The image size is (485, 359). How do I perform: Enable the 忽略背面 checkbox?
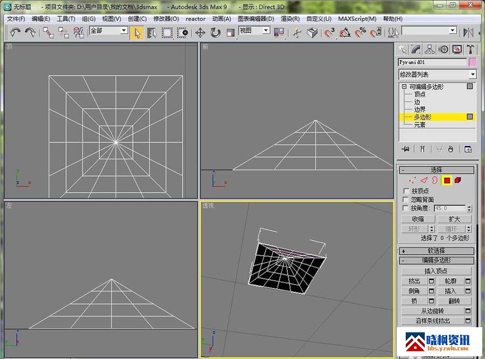406,199
